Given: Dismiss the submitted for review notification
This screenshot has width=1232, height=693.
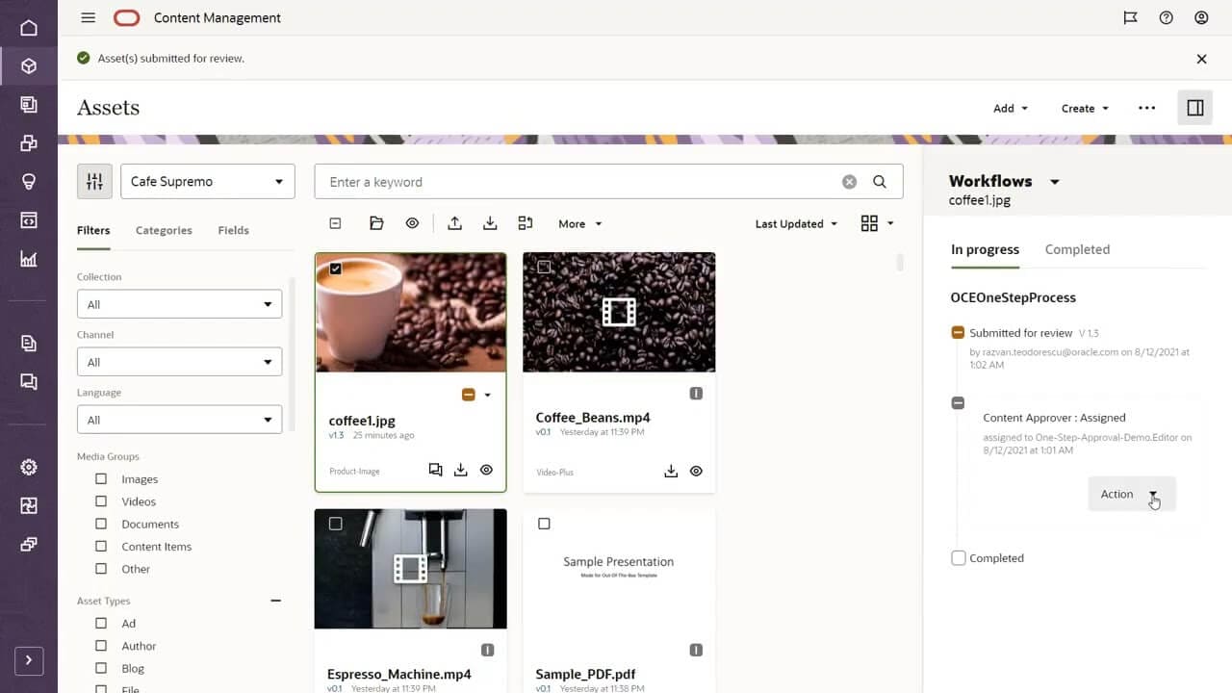Looking at the screenshot, I should [x=1201, y=59].
